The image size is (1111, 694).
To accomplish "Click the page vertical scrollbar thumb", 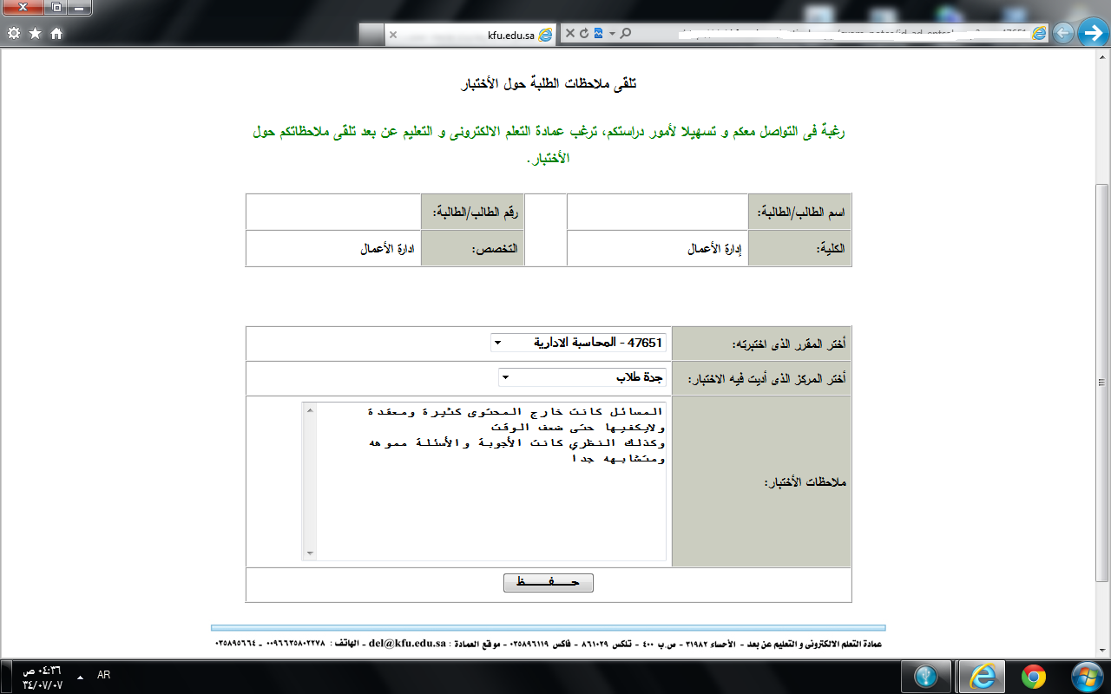I will pos(1102,382).
